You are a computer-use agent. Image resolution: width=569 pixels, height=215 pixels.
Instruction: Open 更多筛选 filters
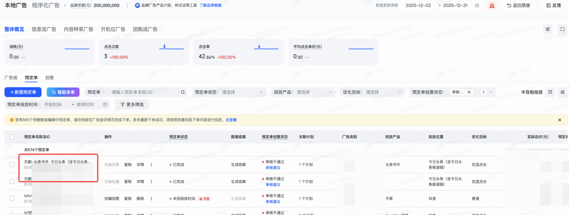(132, 105)
